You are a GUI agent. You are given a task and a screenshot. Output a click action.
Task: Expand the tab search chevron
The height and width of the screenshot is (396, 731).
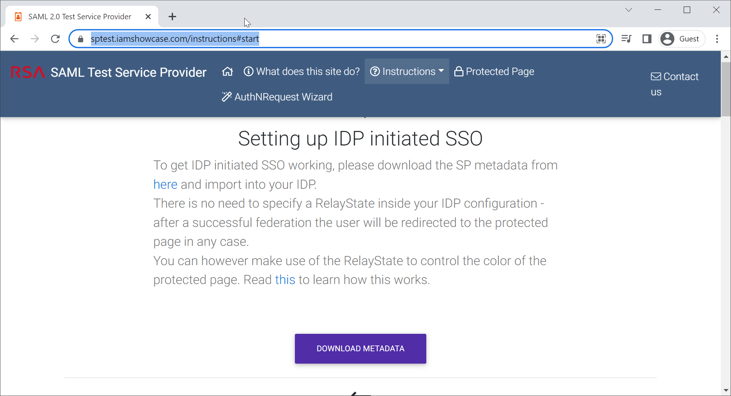pyautogui.click(x=629, y=10)
